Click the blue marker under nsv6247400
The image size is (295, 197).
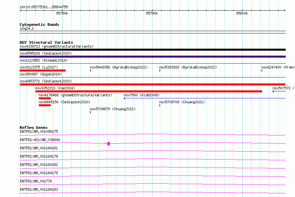pyautogui.click(x=262, y=71)
